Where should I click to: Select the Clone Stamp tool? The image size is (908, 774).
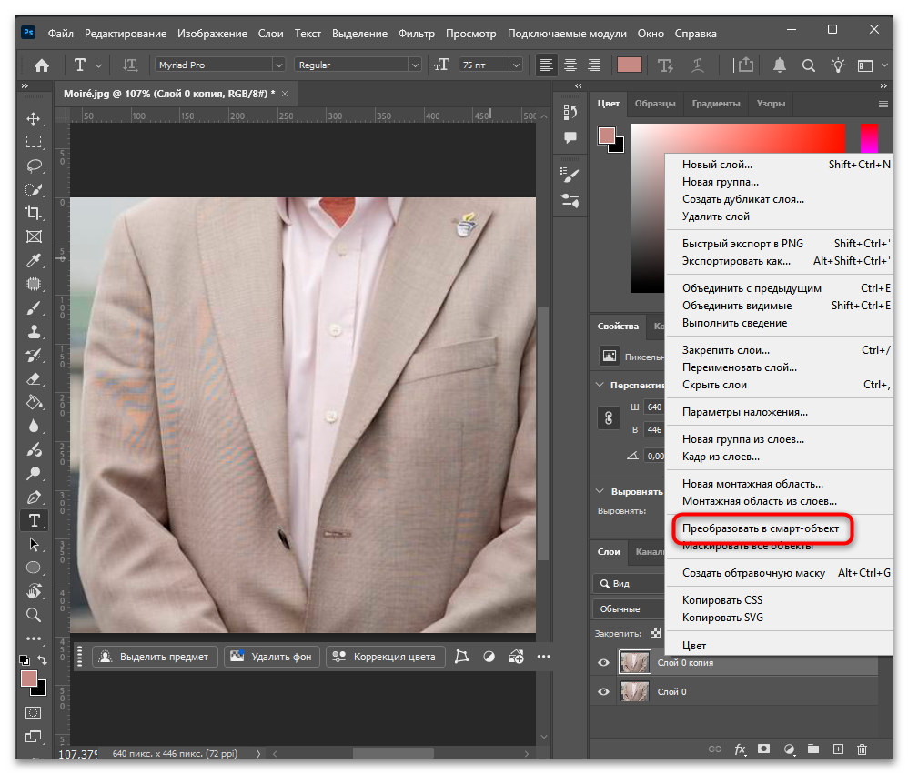click(34, 332)
